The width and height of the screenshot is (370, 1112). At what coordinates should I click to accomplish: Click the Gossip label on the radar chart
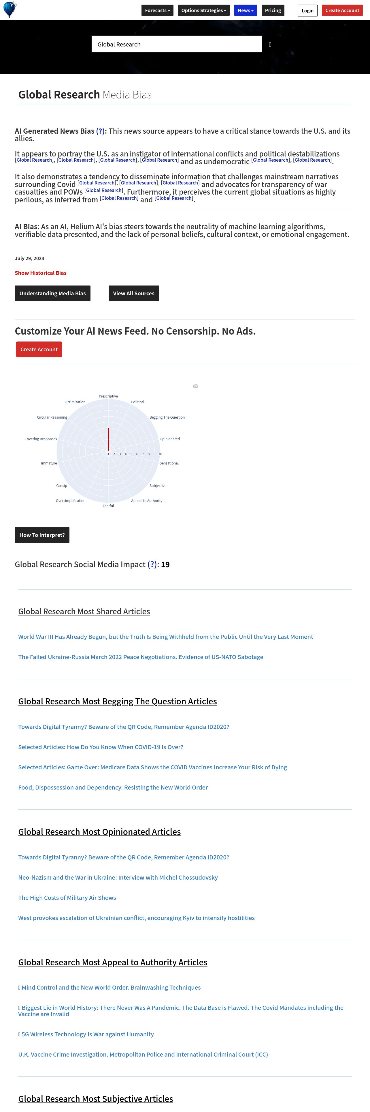point(62,486)
